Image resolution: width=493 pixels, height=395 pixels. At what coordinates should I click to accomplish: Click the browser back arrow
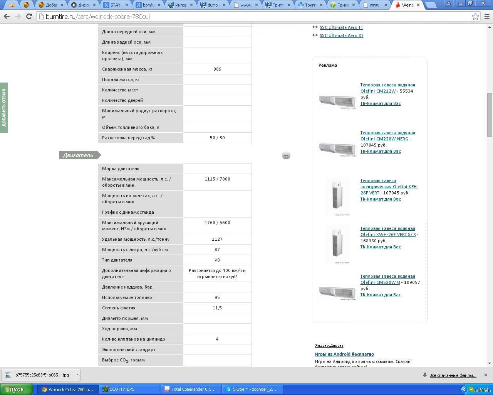tap(7, 17)
